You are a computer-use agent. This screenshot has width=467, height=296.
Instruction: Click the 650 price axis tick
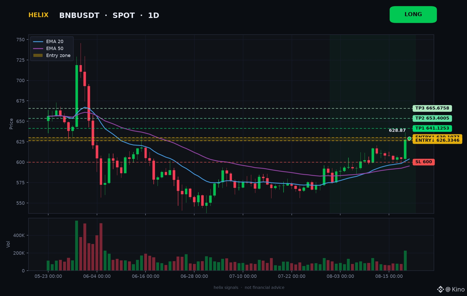tap(21, 121)
